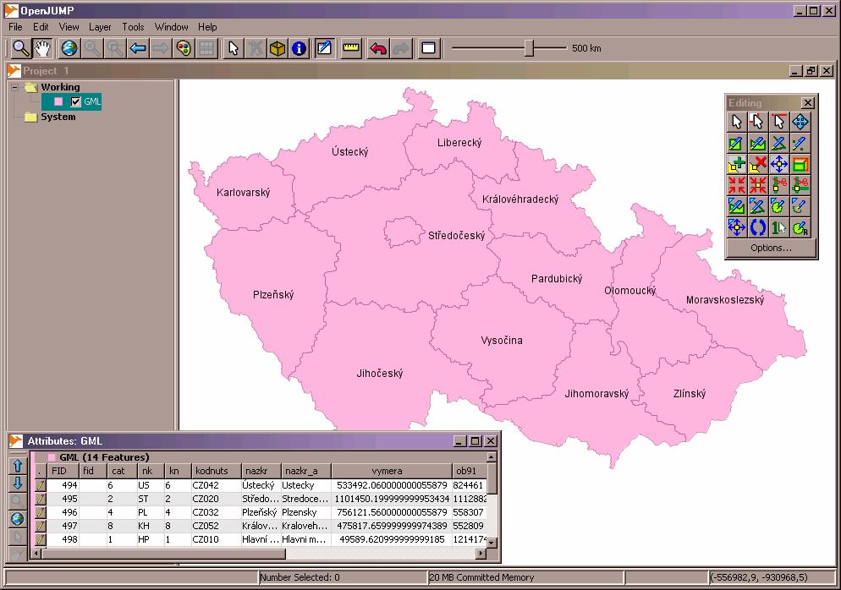
Task: Open the Window menu
Action: point(171,27)
